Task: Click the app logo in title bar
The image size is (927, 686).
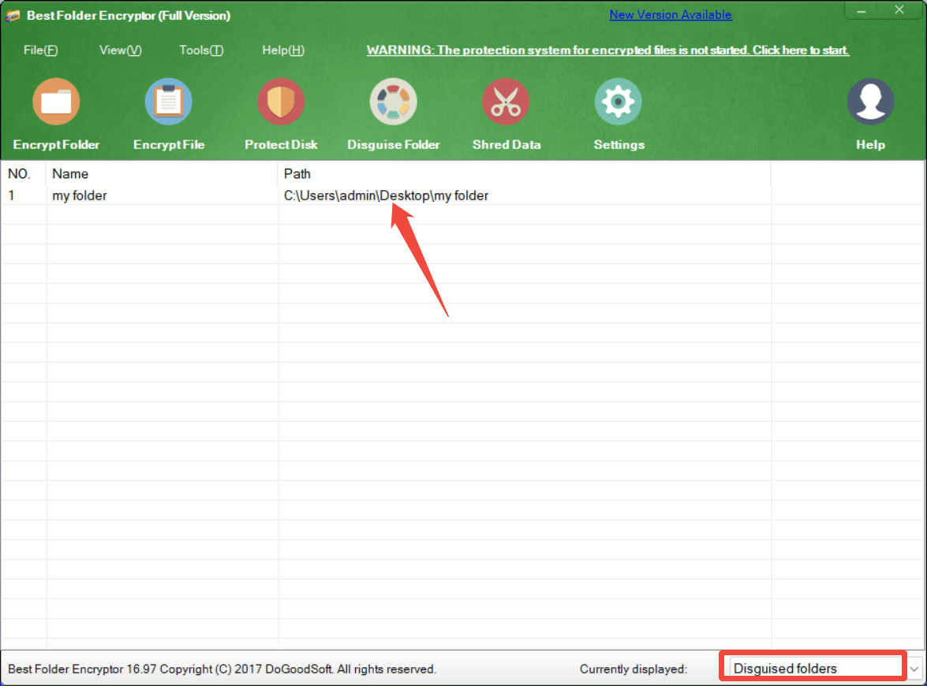Action: point(13,15)
